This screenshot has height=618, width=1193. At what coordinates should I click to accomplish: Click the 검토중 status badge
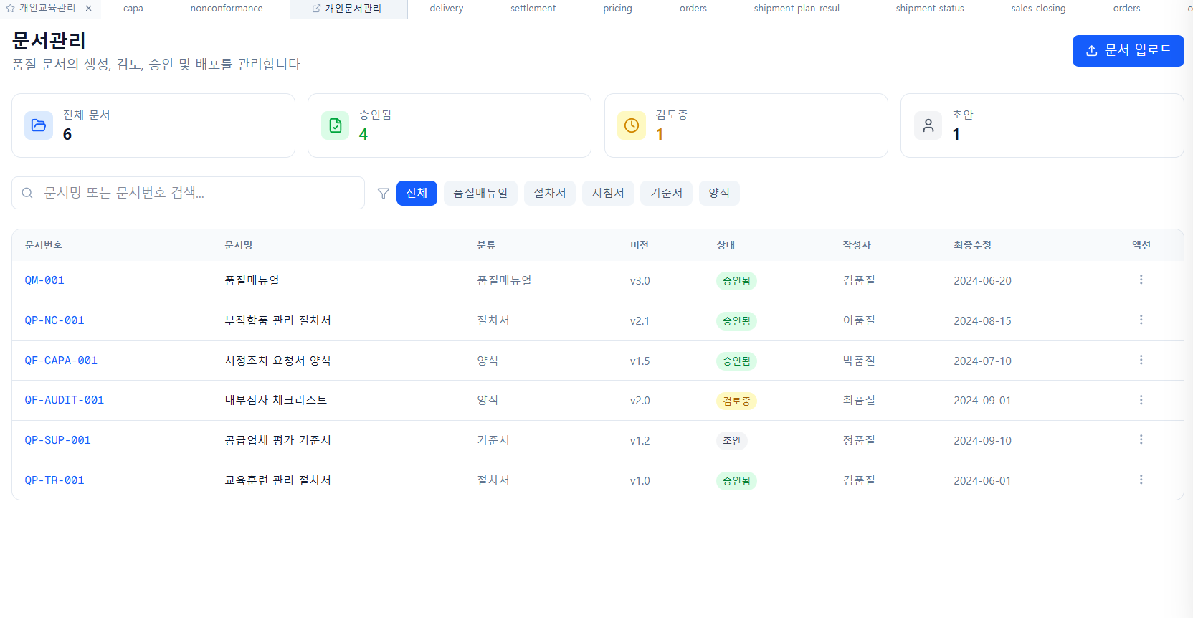point(736,401)
